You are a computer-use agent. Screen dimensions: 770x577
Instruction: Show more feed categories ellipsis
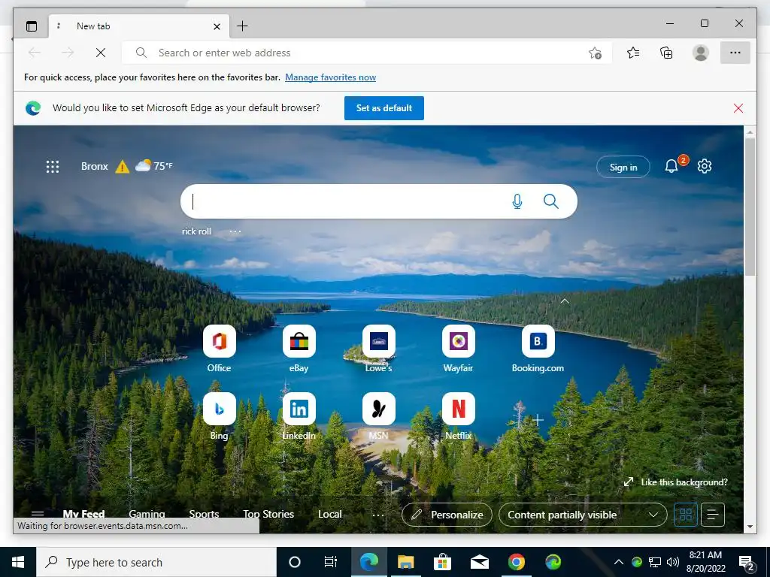tap(377, 515)
